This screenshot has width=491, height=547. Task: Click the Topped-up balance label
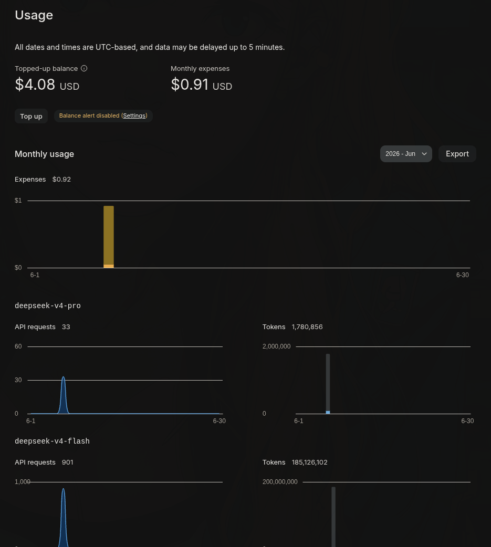[x=46, y=68]
